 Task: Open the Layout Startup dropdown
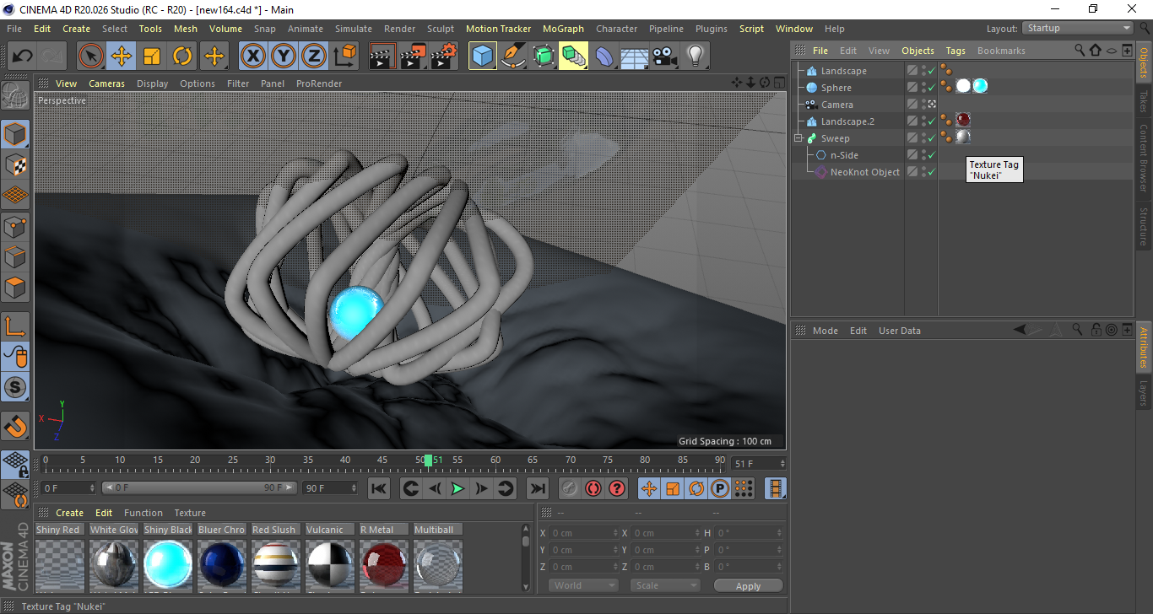1078,28
